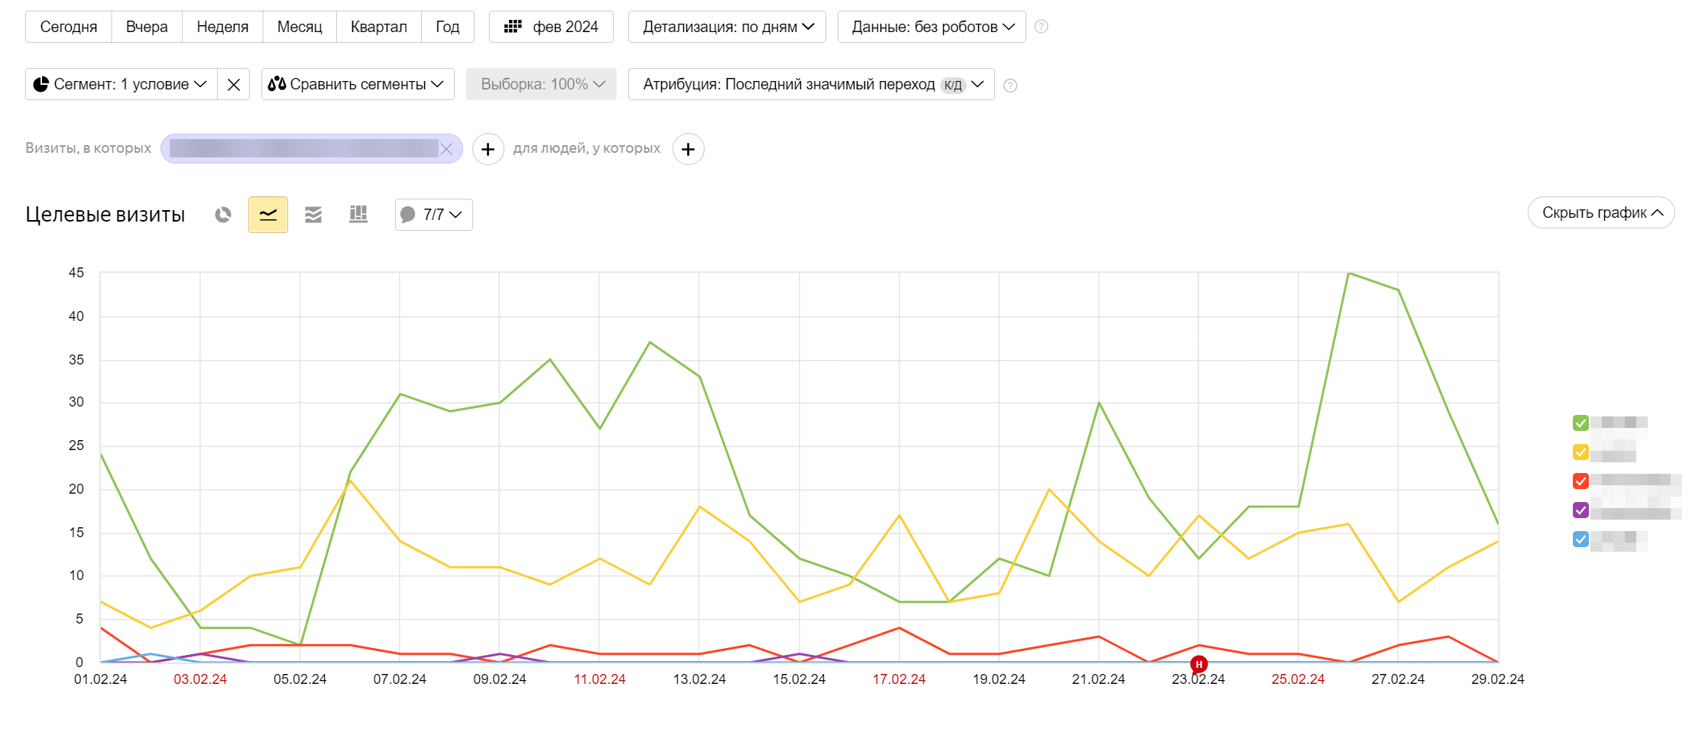Select the pie chart view icon
The height and width of the screenshot is (729, 1689).
click(x=223, y=215)
